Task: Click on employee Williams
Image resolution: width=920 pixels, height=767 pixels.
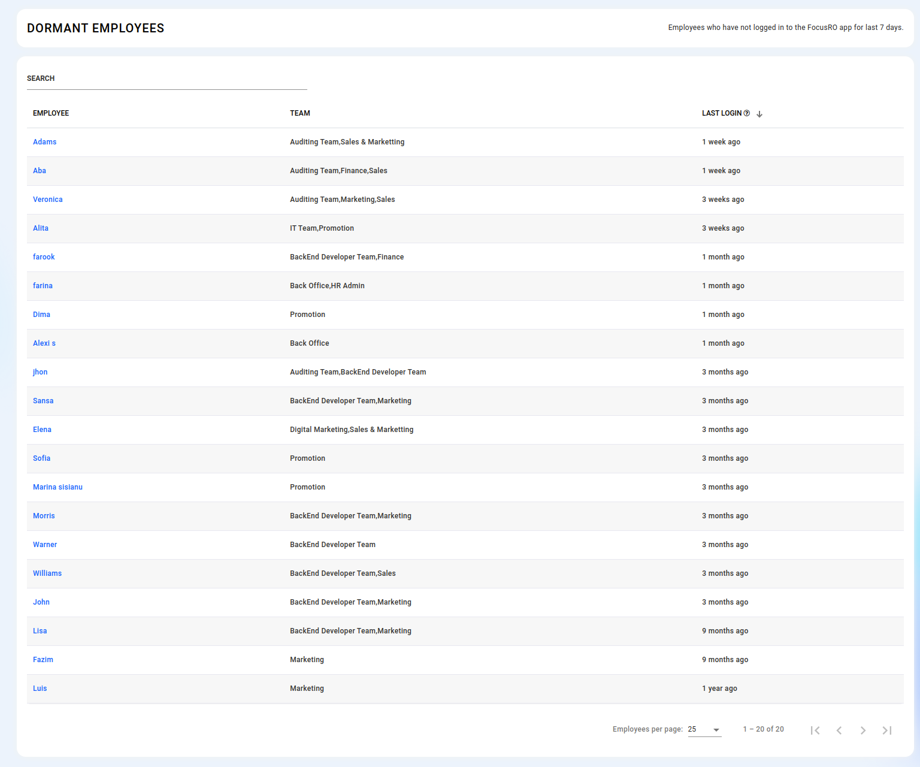Action: point(47,573)
